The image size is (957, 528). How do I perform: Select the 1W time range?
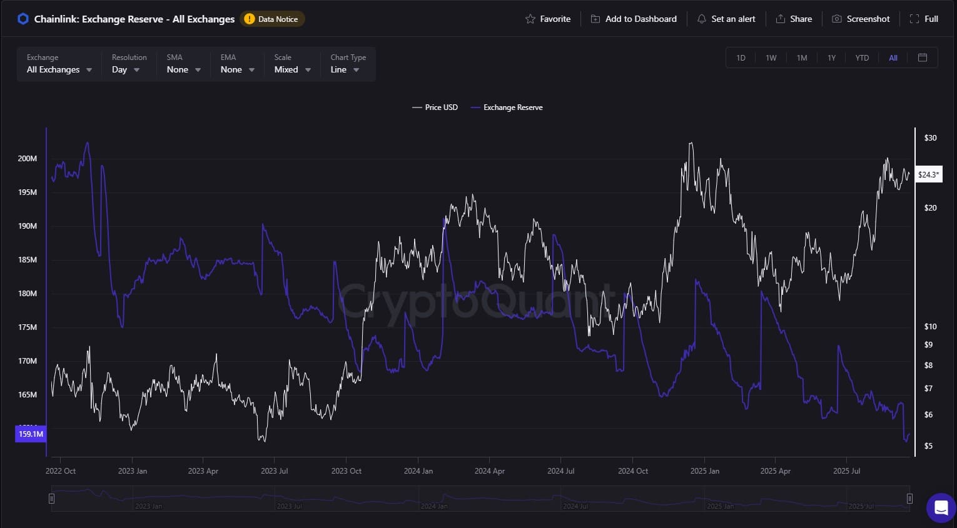click(771, 57)
